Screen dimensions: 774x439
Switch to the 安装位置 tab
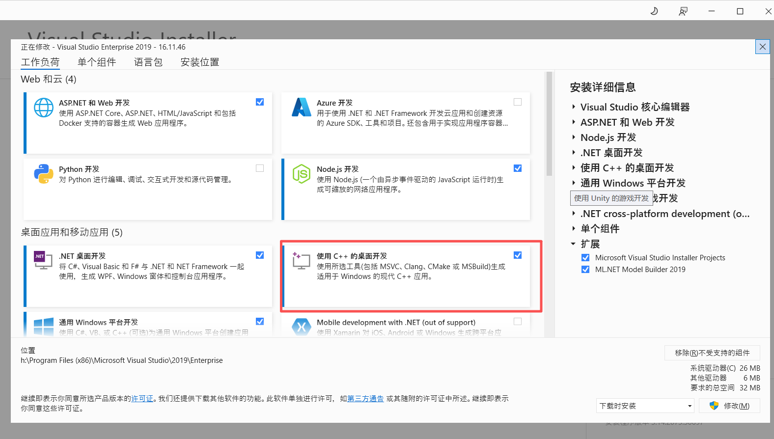tap(200, 62)
